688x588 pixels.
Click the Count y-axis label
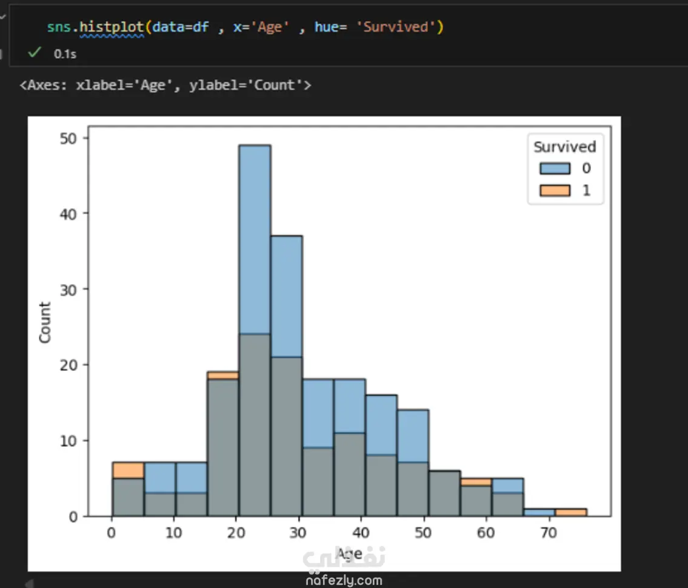pyautogui.click(x=45, y=322)
